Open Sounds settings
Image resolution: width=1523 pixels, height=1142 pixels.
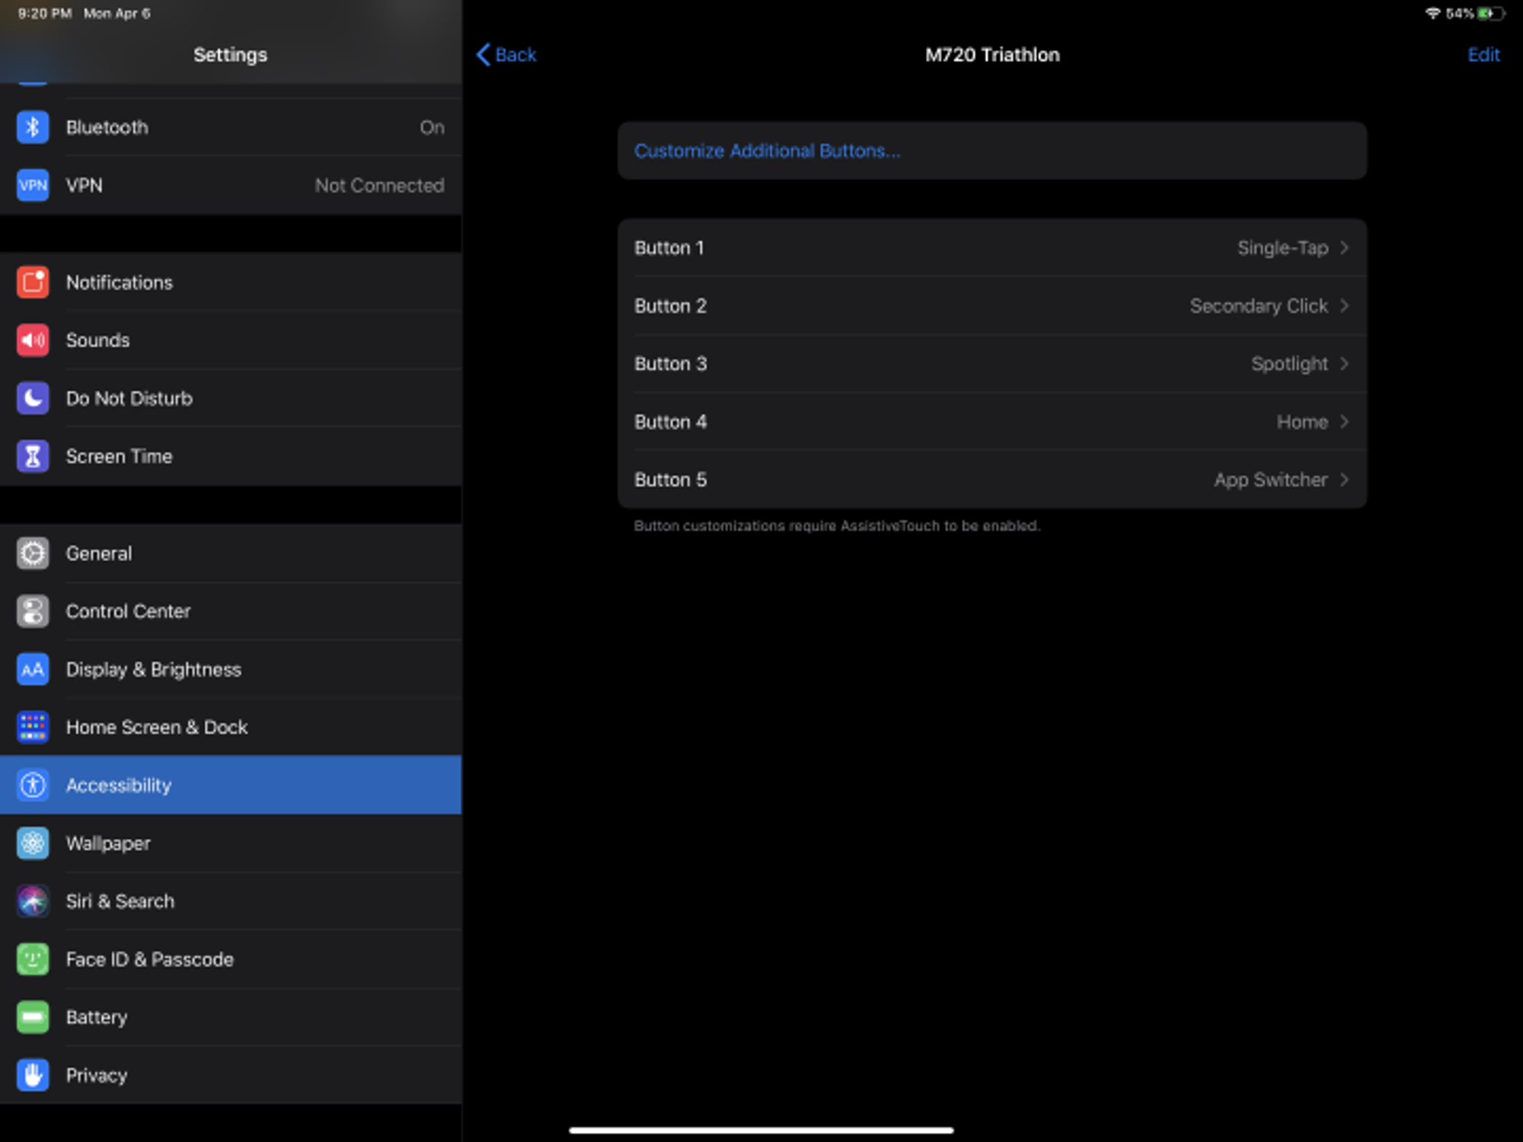[231, 340]
